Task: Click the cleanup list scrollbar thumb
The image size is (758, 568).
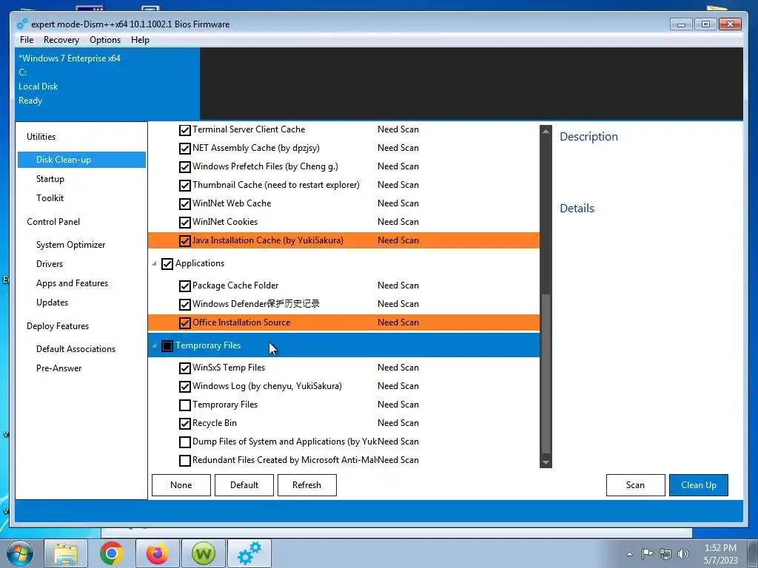Action: [546, 373]
